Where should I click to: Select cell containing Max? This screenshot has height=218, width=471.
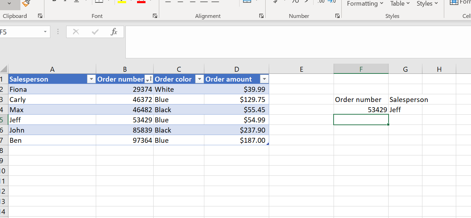[x=52, y=110]
